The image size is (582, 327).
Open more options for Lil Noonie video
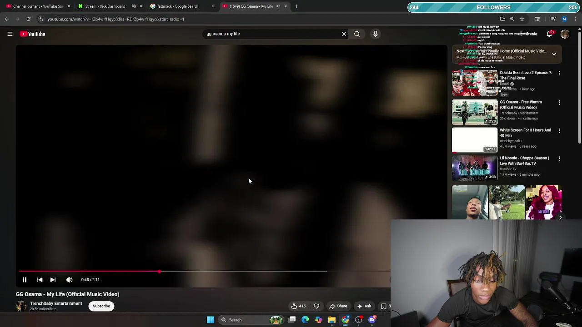click(x=559, y=159)
